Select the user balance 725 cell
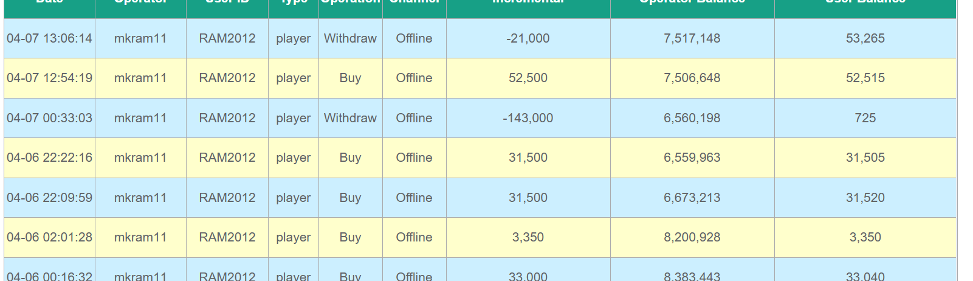Image resolution: width=973 pixels, height=281 pixels. (x=865, y=118)
